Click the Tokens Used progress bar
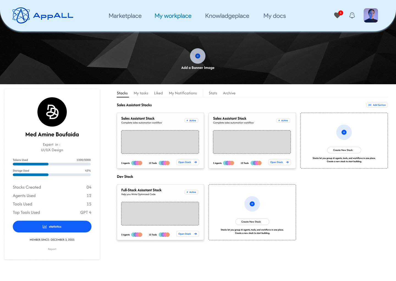The image size is (396, 281). tap(52, 164)
